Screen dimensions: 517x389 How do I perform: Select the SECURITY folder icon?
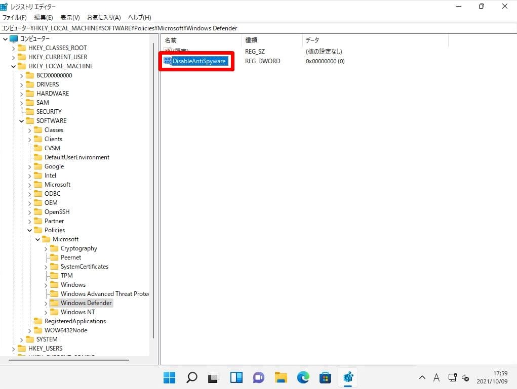(x=30, y=112)
